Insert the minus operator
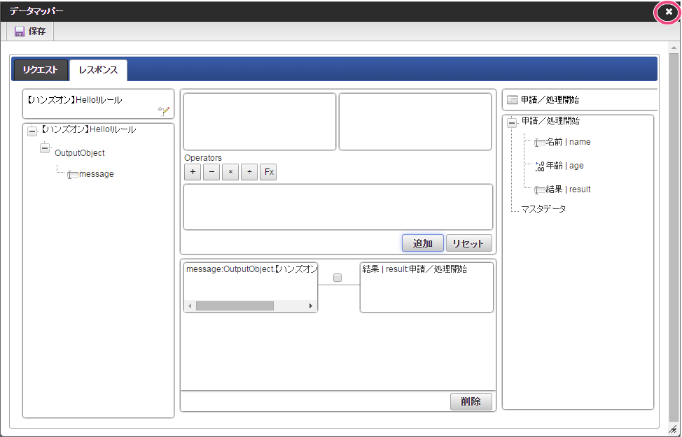Viewport: 682px width, 437px height. (211, 172)
